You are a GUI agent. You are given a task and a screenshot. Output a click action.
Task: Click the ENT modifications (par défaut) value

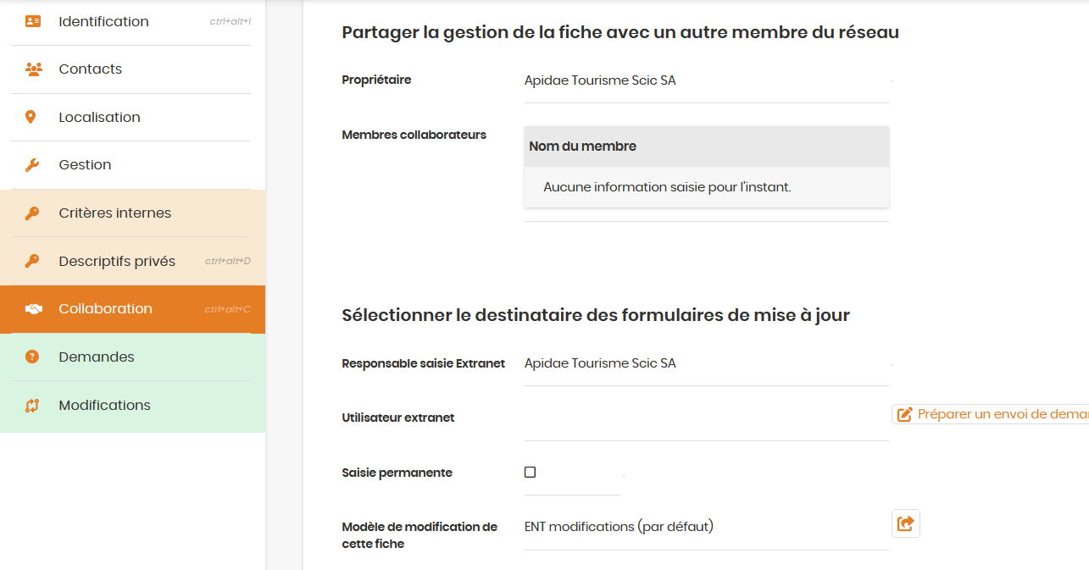[619, 527]
